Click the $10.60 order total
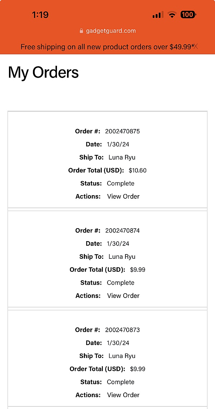The height and width of the screenshot is (409, 215). [138, 171]
